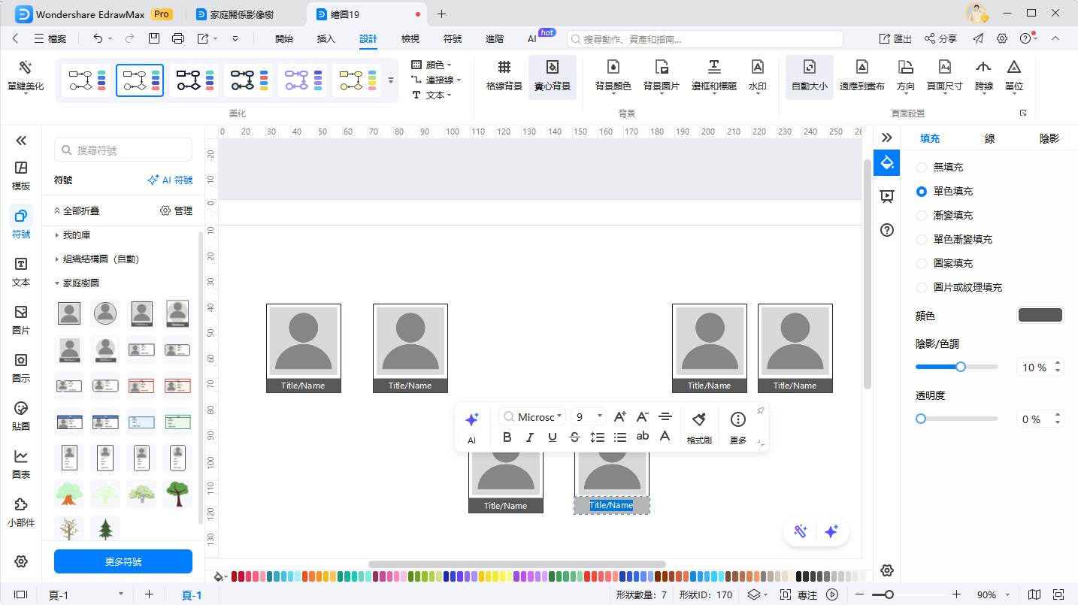Screen dimensions: 1078x605
Task: Select the Pattern Fill (圖案填充) radio option
Action: coord(921,264)
